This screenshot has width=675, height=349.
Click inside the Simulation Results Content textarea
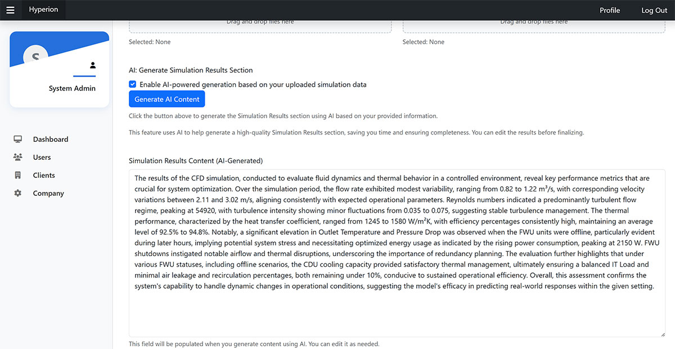[x=397, y=253]
